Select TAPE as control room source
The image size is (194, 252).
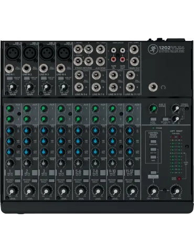(x=153, y=157)
